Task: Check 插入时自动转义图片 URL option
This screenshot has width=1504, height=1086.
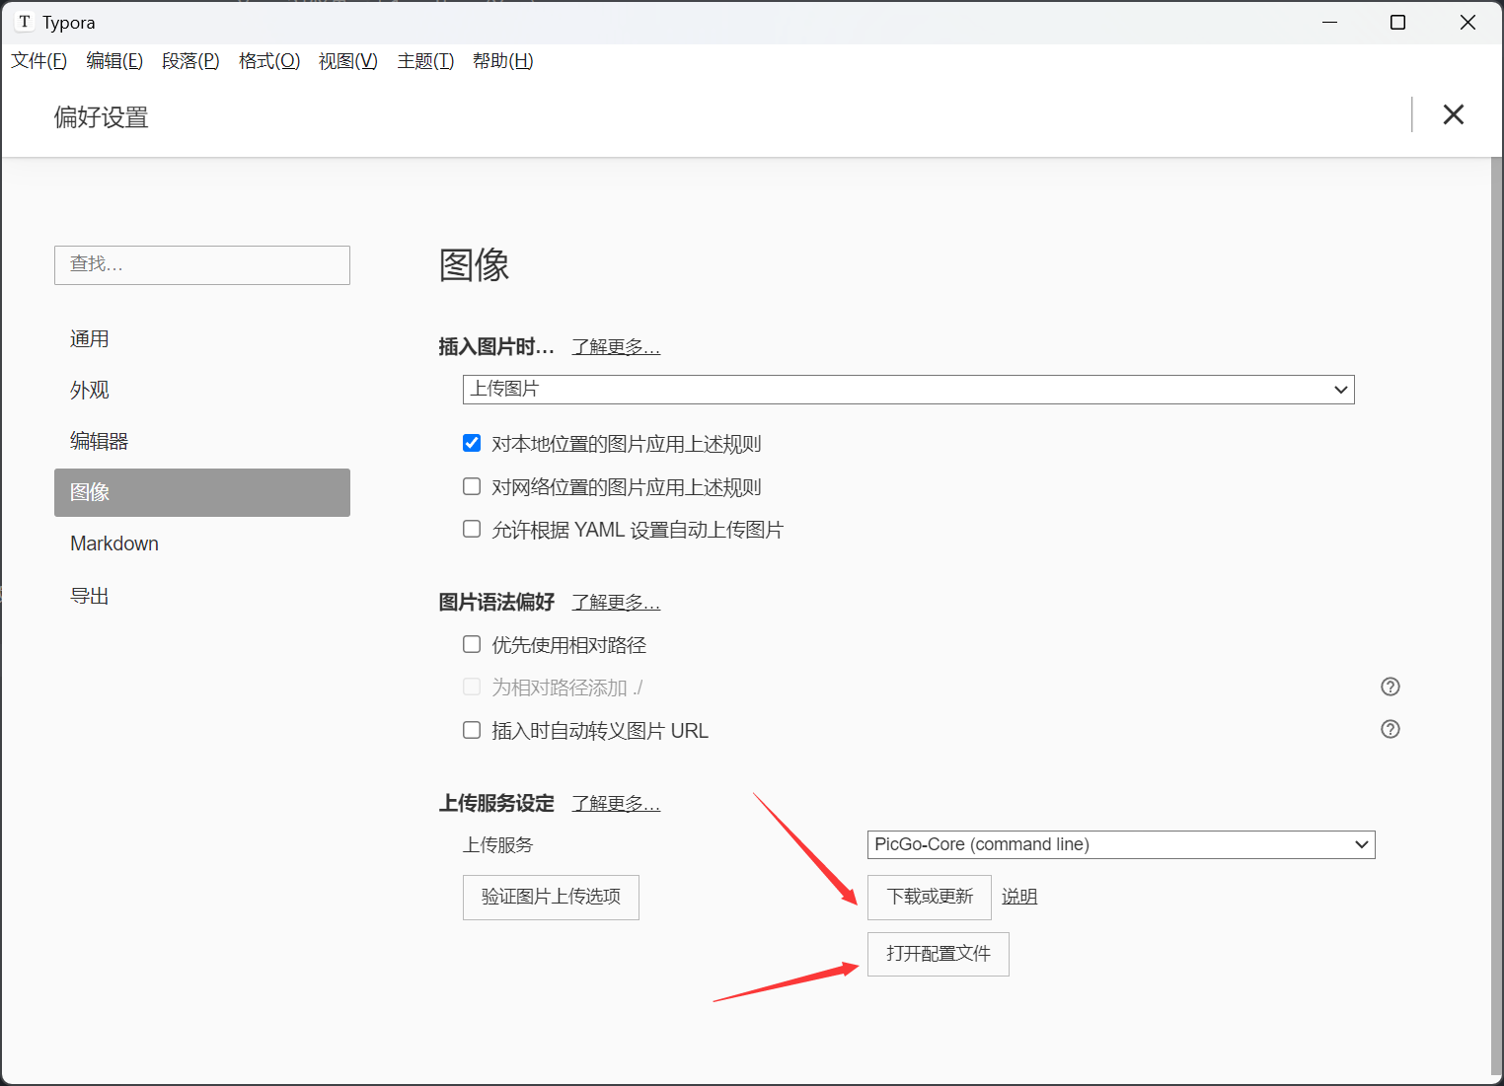Action: pos(472,730)
